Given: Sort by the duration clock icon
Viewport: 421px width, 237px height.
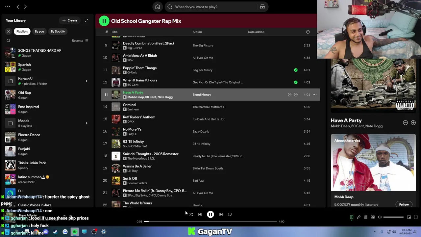Looking at the screenshot, I should [x=308, y=32].
